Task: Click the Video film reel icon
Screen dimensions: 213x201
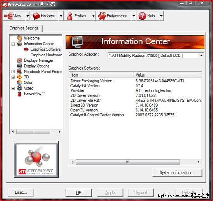Action: 20,88
